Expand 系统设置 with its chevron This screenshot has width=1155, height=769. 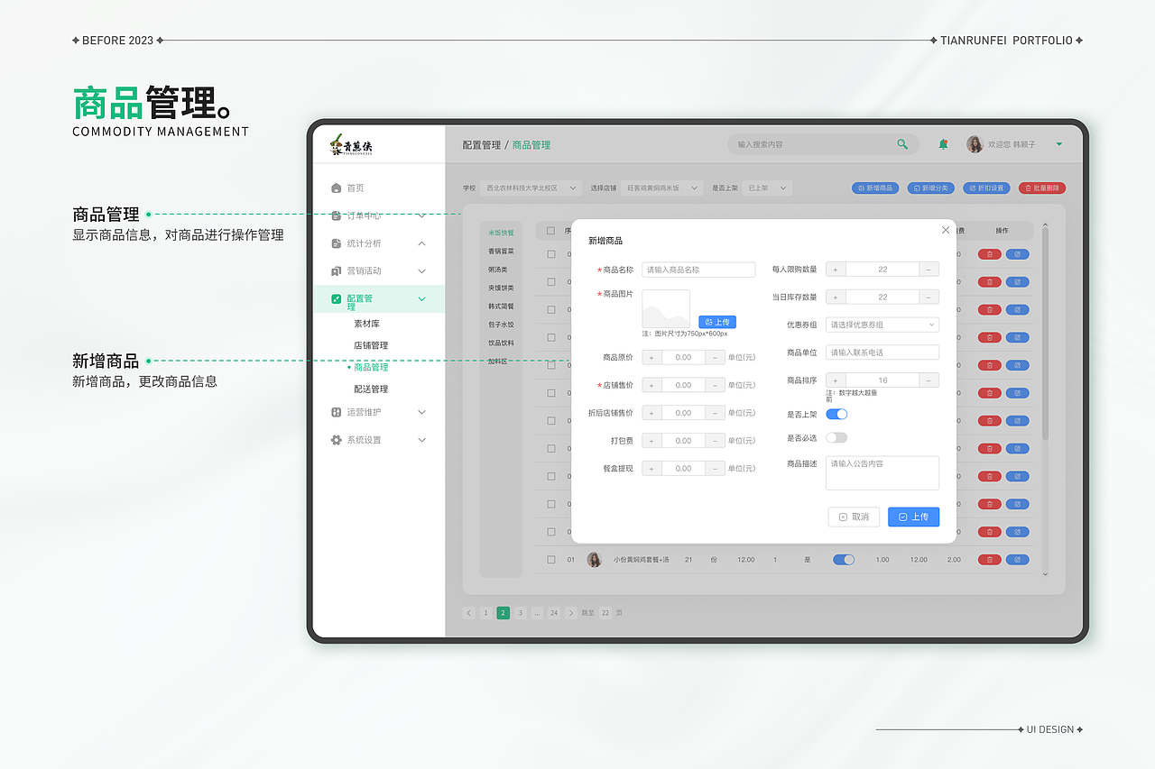coord(421,440)
